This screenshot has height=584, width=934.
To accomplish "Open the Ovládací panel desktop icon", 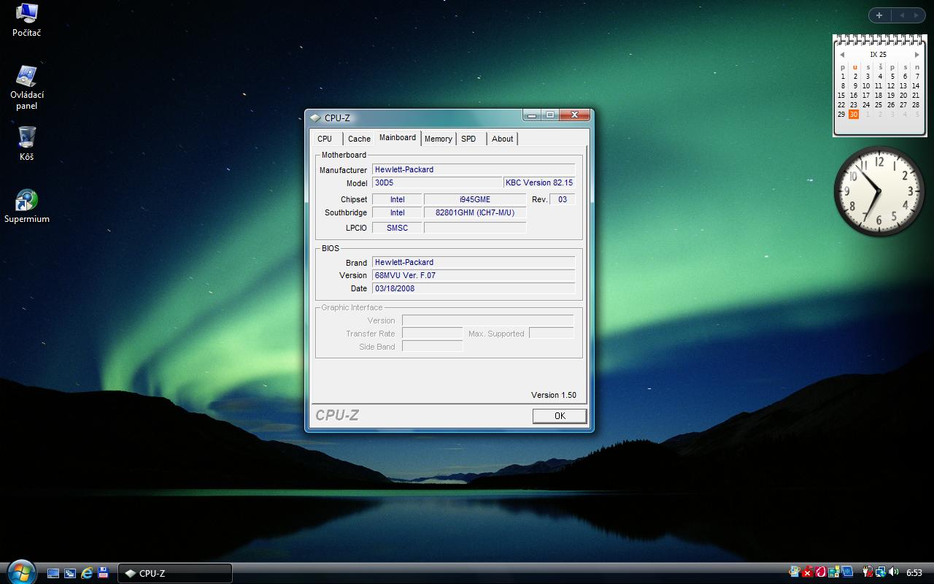I will [x=26, y=88].
